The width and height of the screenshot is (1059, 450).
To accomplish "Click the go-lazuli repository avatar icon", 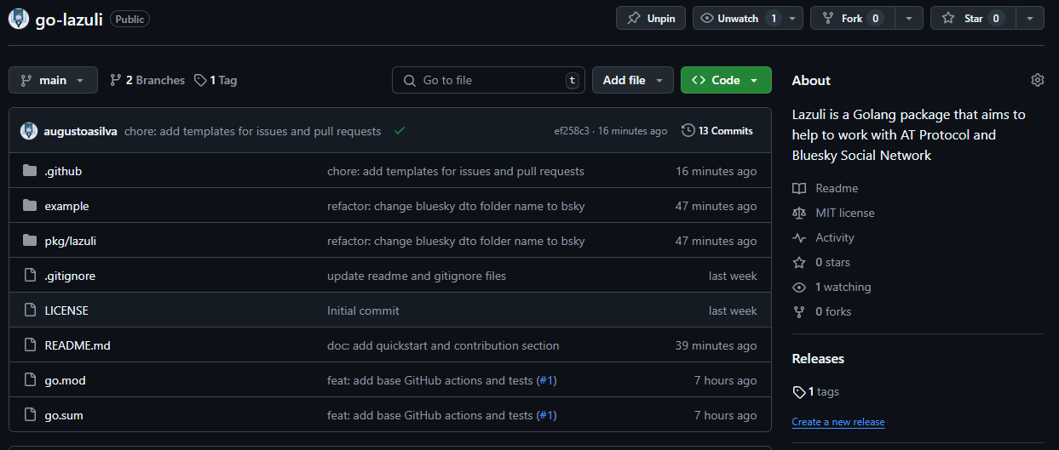I will [x=19, y=19].
